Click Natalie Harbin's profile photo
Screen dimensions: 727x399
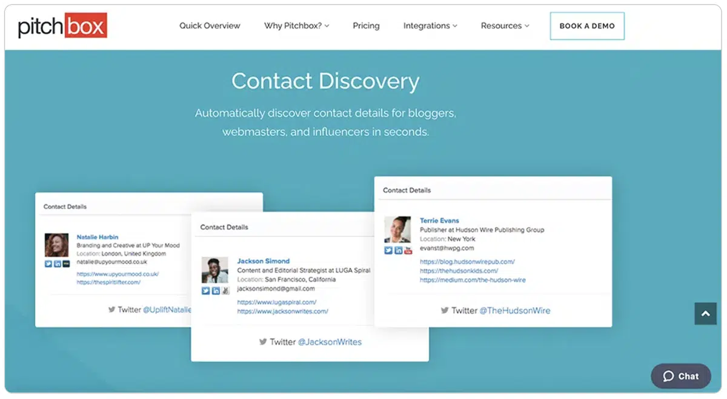click(57, 245)
